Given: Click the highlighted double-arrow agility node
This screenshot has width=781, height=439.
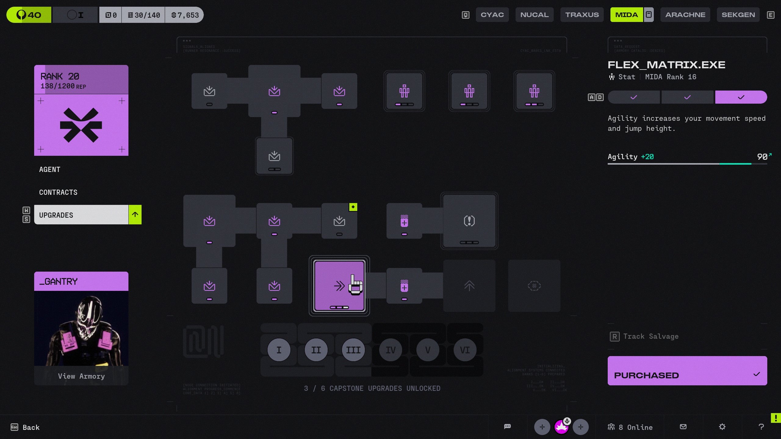Looking at the screenshot, I should pyautogui.click(x=339, y=286).
